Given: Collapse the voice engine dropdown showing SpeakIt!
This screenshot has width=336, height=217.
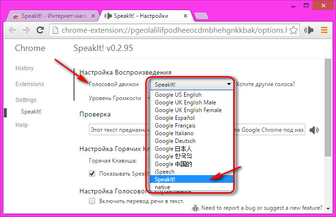Looking at the screenshot, I should [x=191, y=84].
